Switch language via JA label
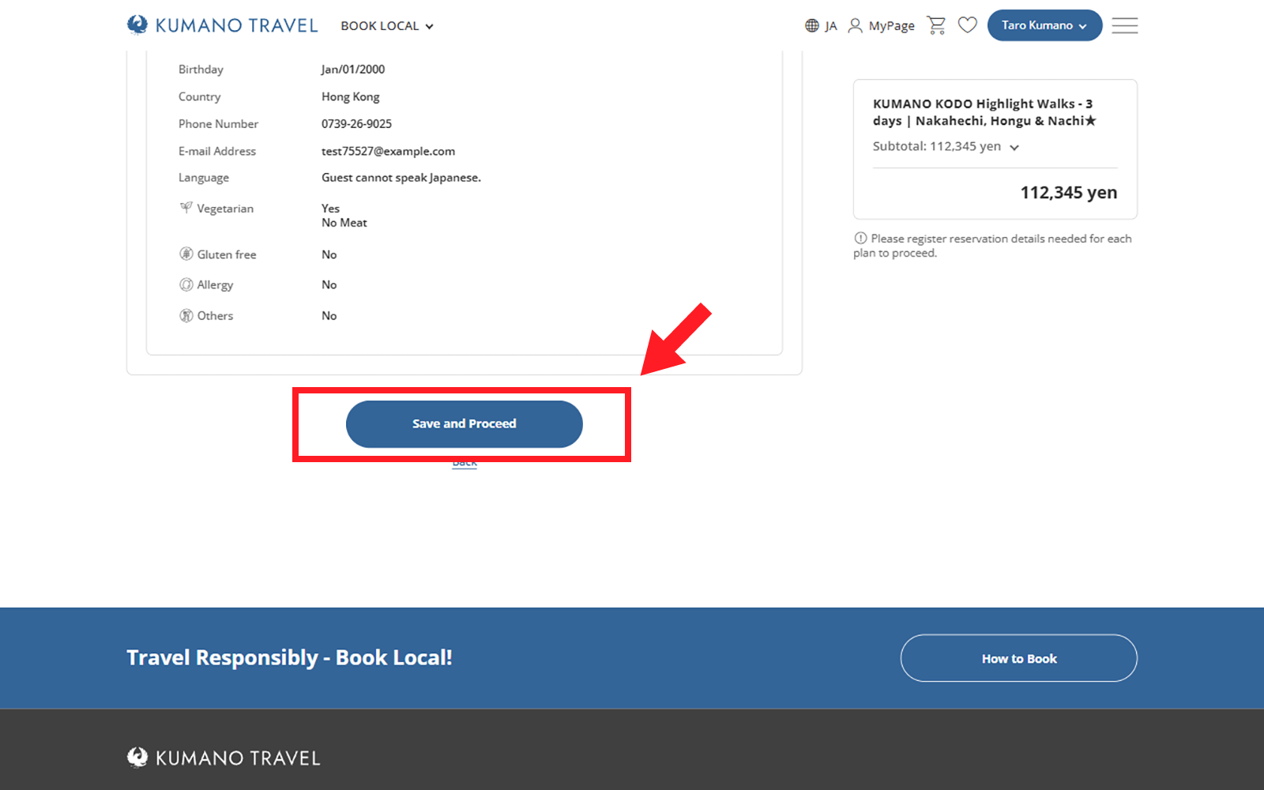The width and height of the screenshot is (1264, 790). 831,26
